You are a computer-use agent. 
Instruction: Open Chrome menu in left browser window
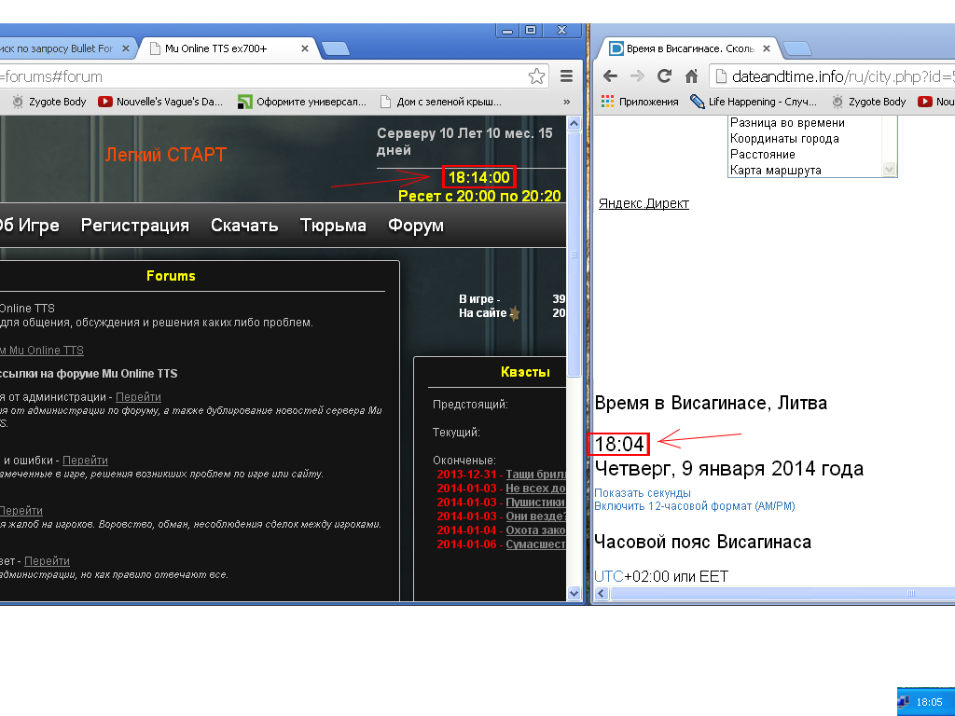pos(566,76)
